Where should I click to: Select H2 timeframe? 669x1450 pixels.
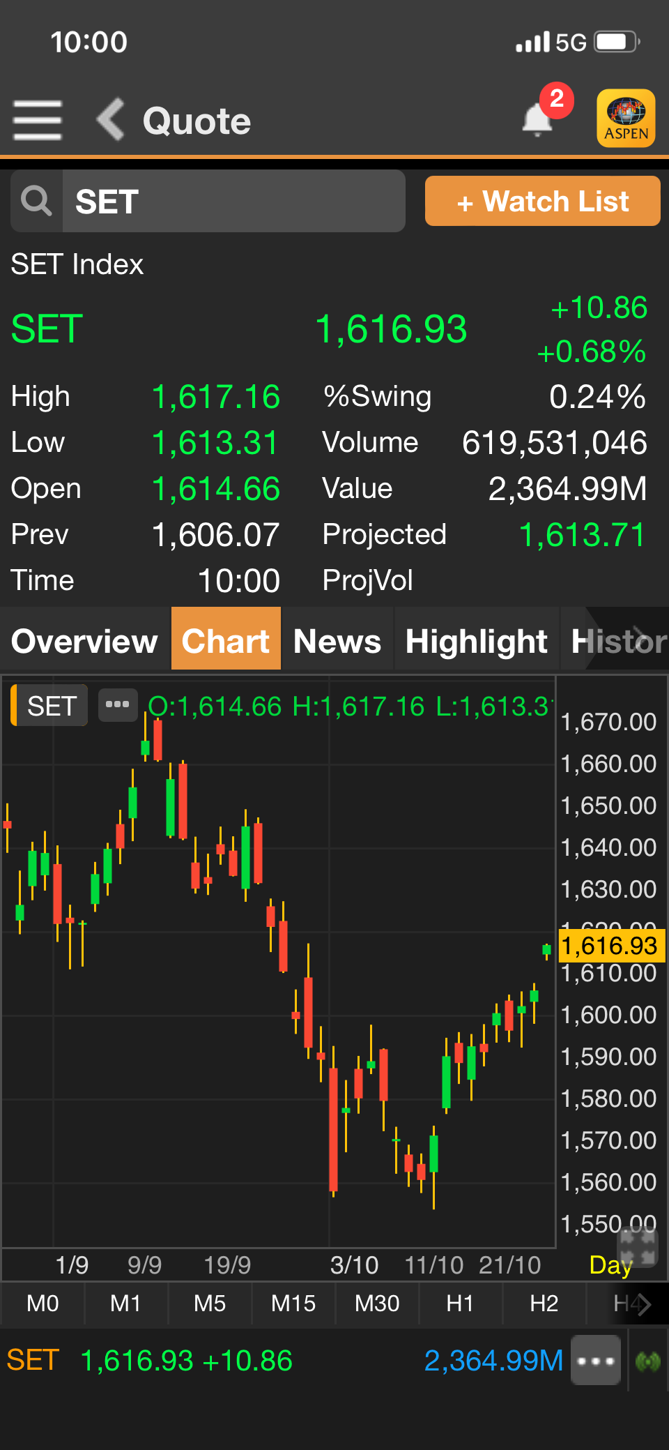click(x=544, y=1304)
